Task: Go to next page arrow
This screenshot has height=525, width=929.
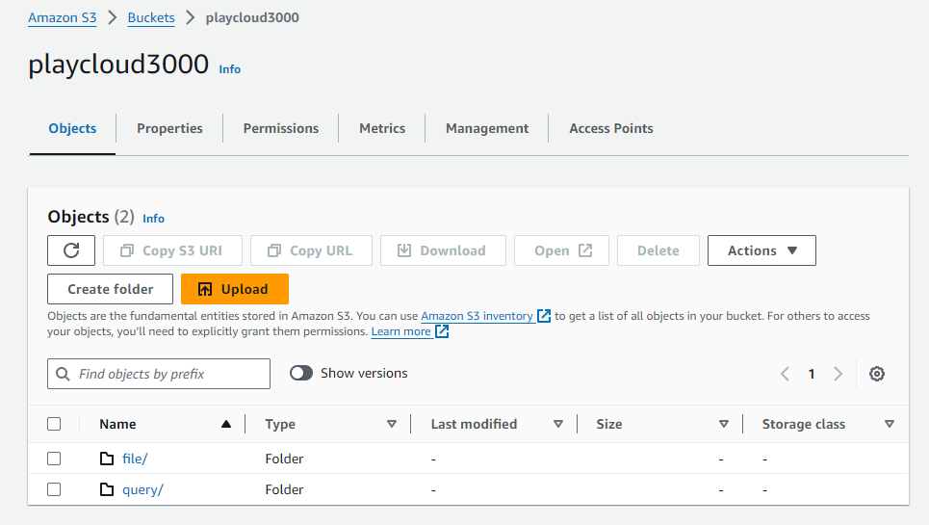Action: pos(838,374)
